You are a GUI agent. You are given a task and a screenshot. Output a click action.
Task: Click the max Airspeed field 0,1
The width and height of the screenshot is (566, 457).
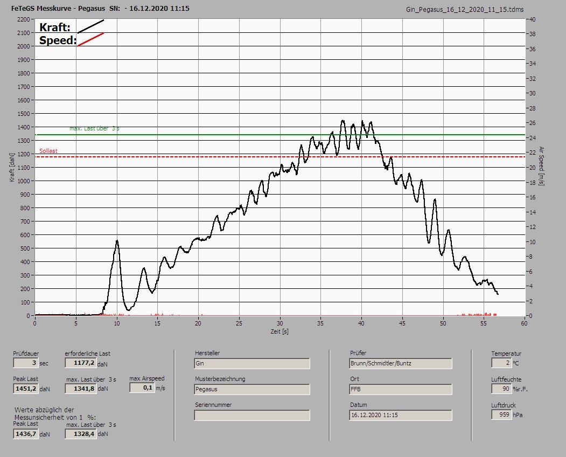pyautogui.click(x=142, y=387)
